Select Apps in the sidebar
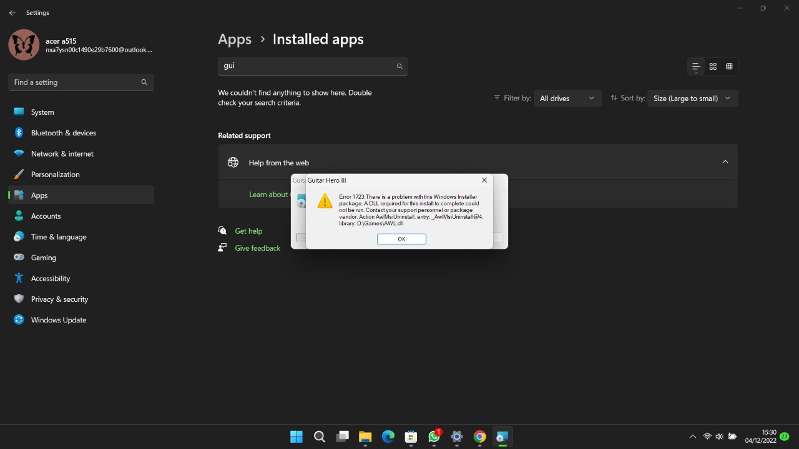 point(81,195)
